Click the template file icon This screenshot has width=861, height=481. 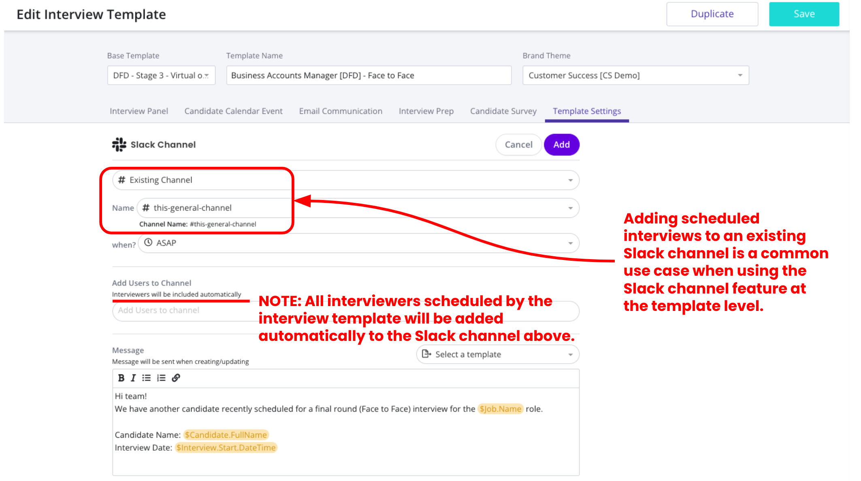coord(426,354)
